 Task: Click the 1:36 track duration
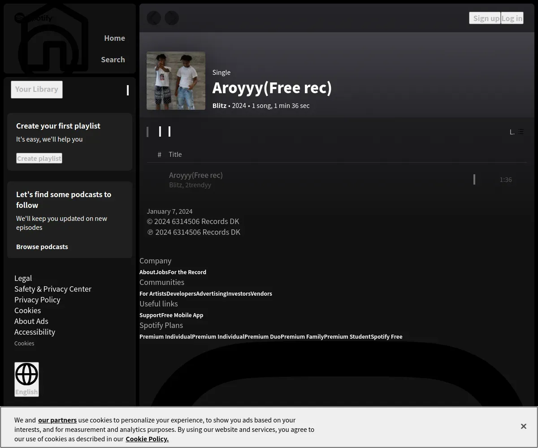506,180
